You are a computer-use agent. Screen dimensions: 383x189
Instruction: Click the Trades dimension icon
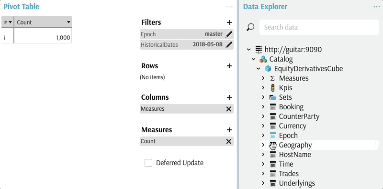point(273,174)
